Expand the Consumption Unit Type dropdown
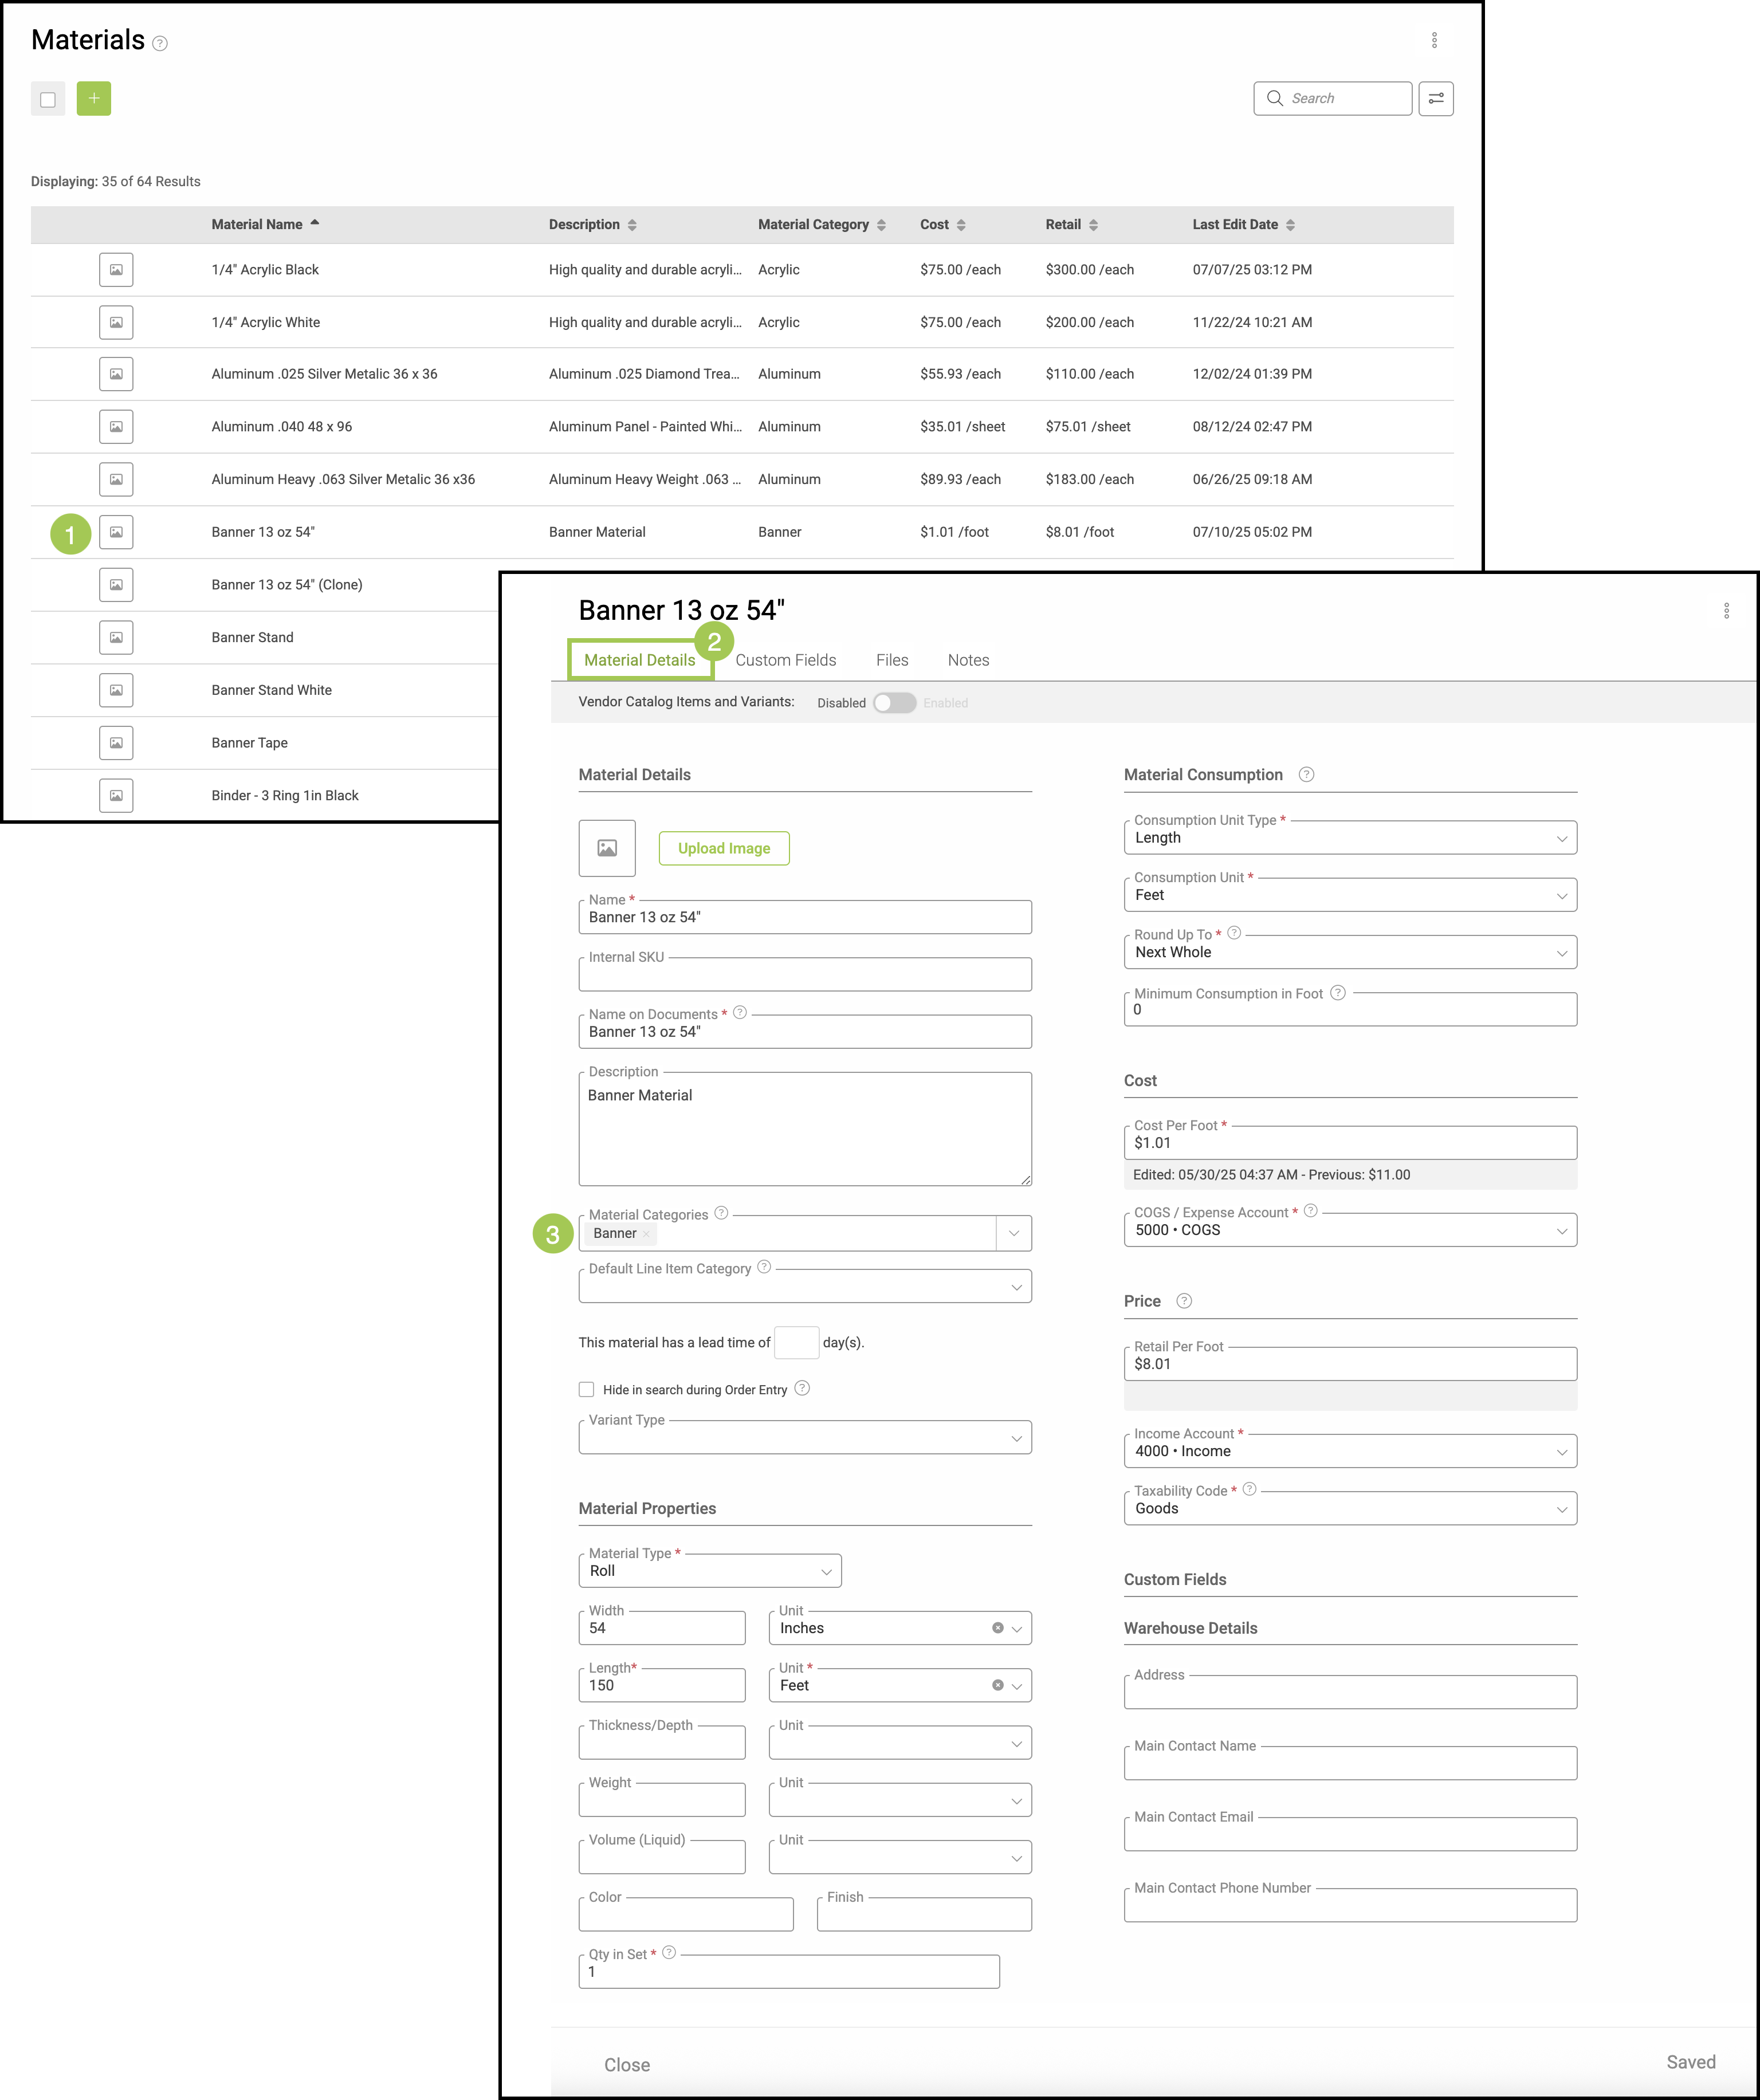 (1349, 838)
